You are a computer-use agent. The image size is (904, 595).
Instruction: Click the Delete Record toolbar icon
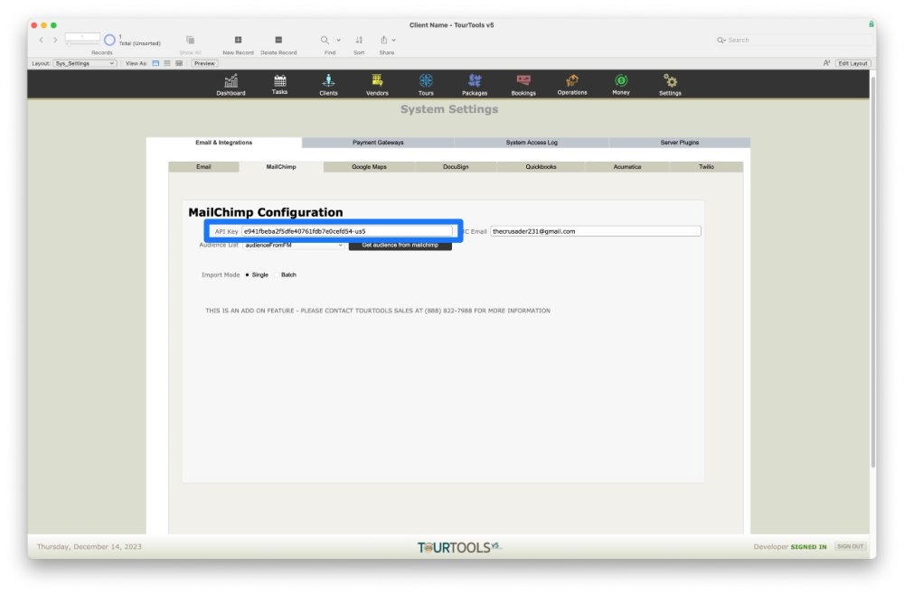pyautogui.click(x=278, y=40)
